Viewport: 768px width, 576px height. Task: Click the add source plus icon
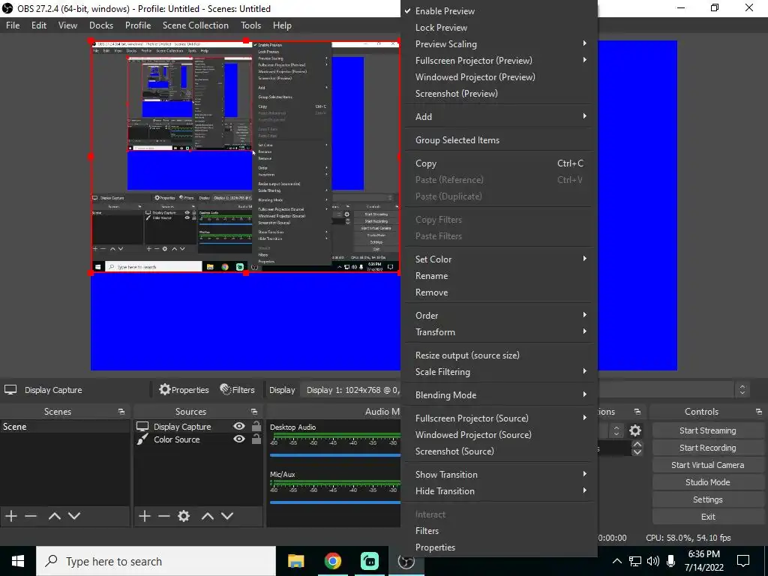tap(145, 516)
